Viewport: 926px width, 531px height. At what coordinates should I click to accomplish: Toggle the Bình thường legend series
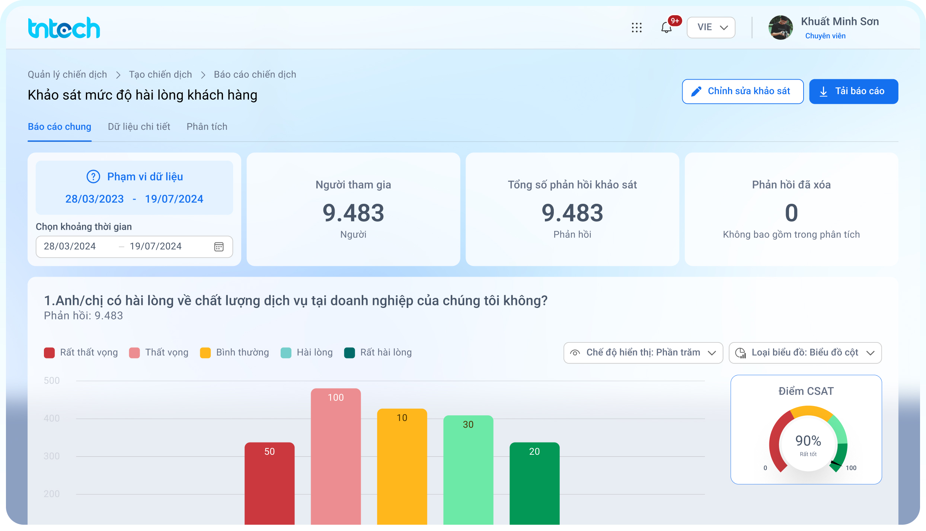[x=234, y=353]
